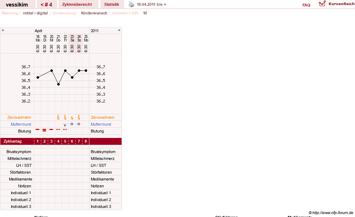355x217 pixels.
Task: Open the print icon next to the date range
Action: (131, 4)
